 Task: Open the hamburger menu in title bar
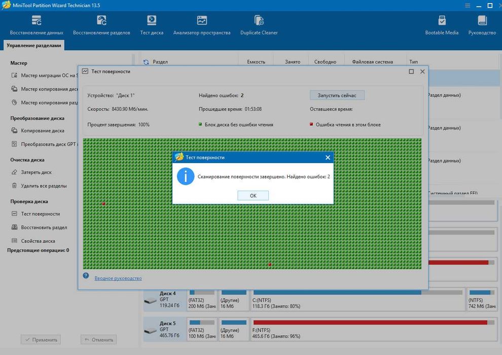468,6
